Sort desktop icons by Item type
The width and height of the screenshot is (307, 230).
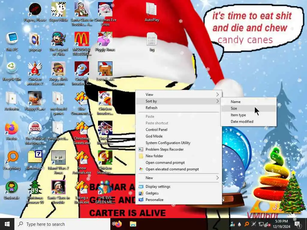[x=249, y=115]
